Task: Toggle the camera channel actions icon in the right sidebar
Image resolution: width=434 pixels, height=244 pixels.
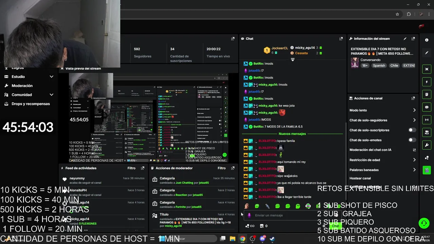Action: pos(427,132)
